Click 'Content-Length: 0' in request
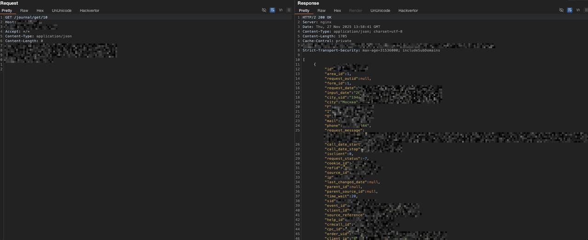The height and width of the screenshot is (240, 588). pyautogui.click(x=24, y=41)
